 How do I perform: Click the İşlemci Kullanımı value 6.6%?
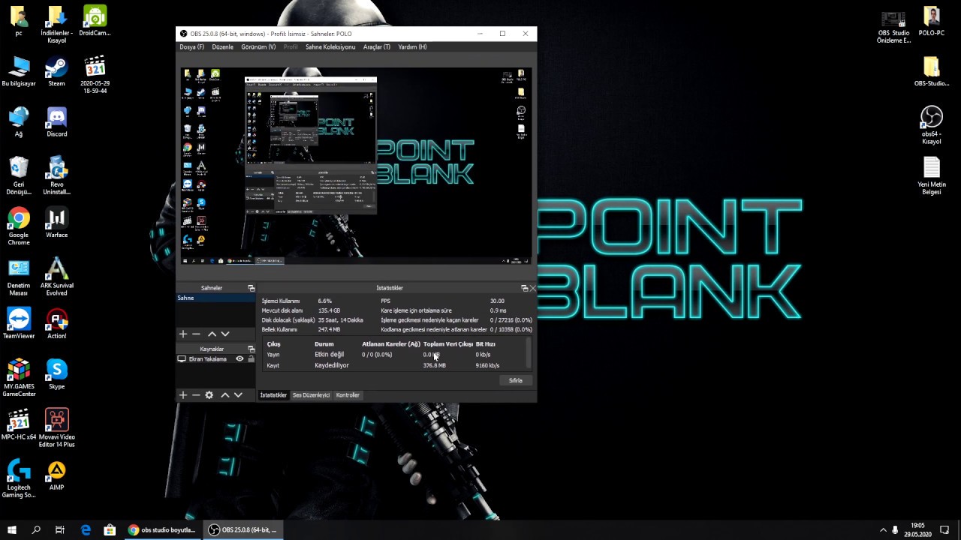(x=324, y=301)
